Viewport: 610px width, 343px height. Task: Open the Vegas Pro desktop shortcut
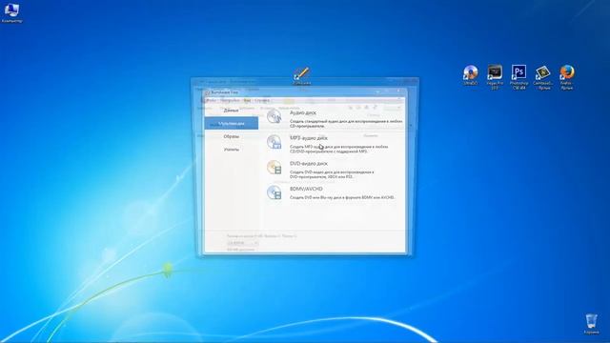click(495, 77)
